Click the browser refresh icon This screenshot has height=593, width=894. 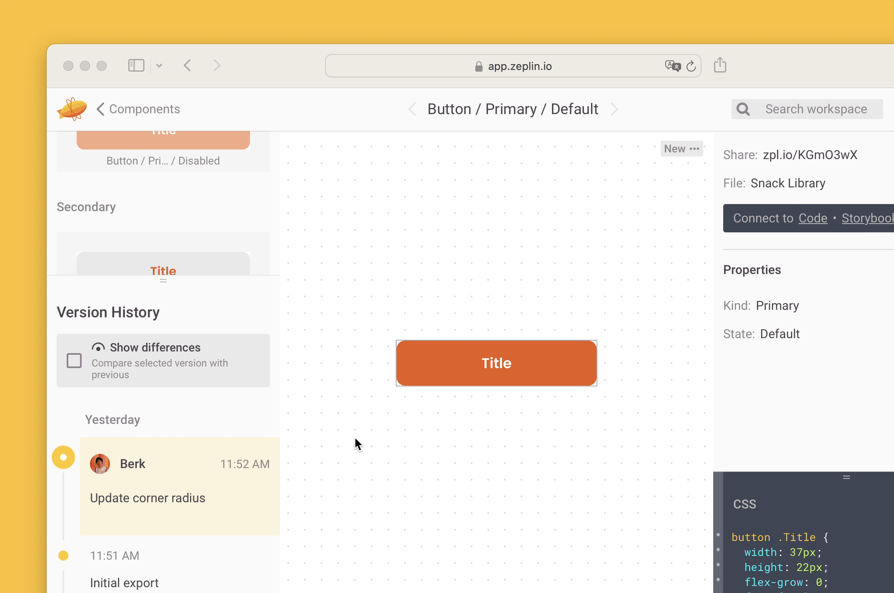click(691, 65)
